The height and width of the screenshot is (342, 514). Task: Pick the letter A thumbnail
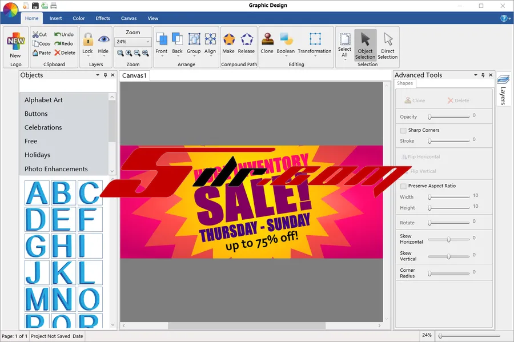pyautogui.click(x=37, y=193)
